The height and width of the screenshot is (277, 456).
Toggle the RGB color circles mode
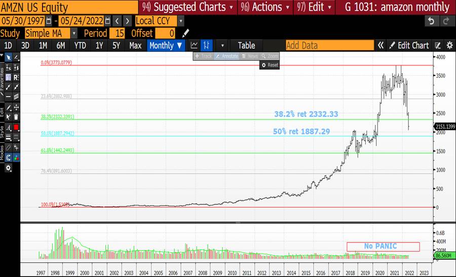click(16, 158)
